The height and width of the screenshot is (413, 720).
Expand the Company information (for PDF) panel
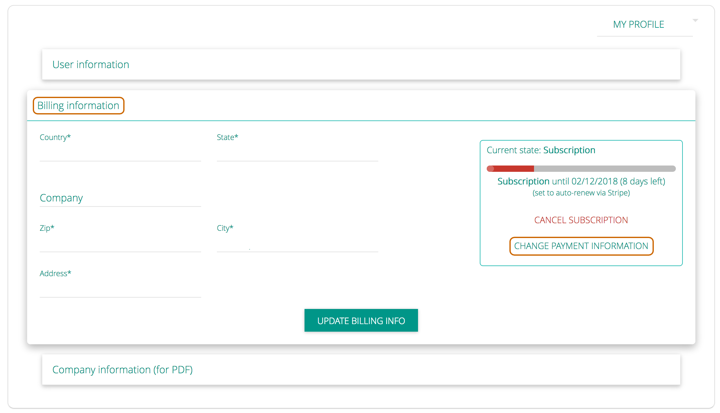(x=361, y=369)
